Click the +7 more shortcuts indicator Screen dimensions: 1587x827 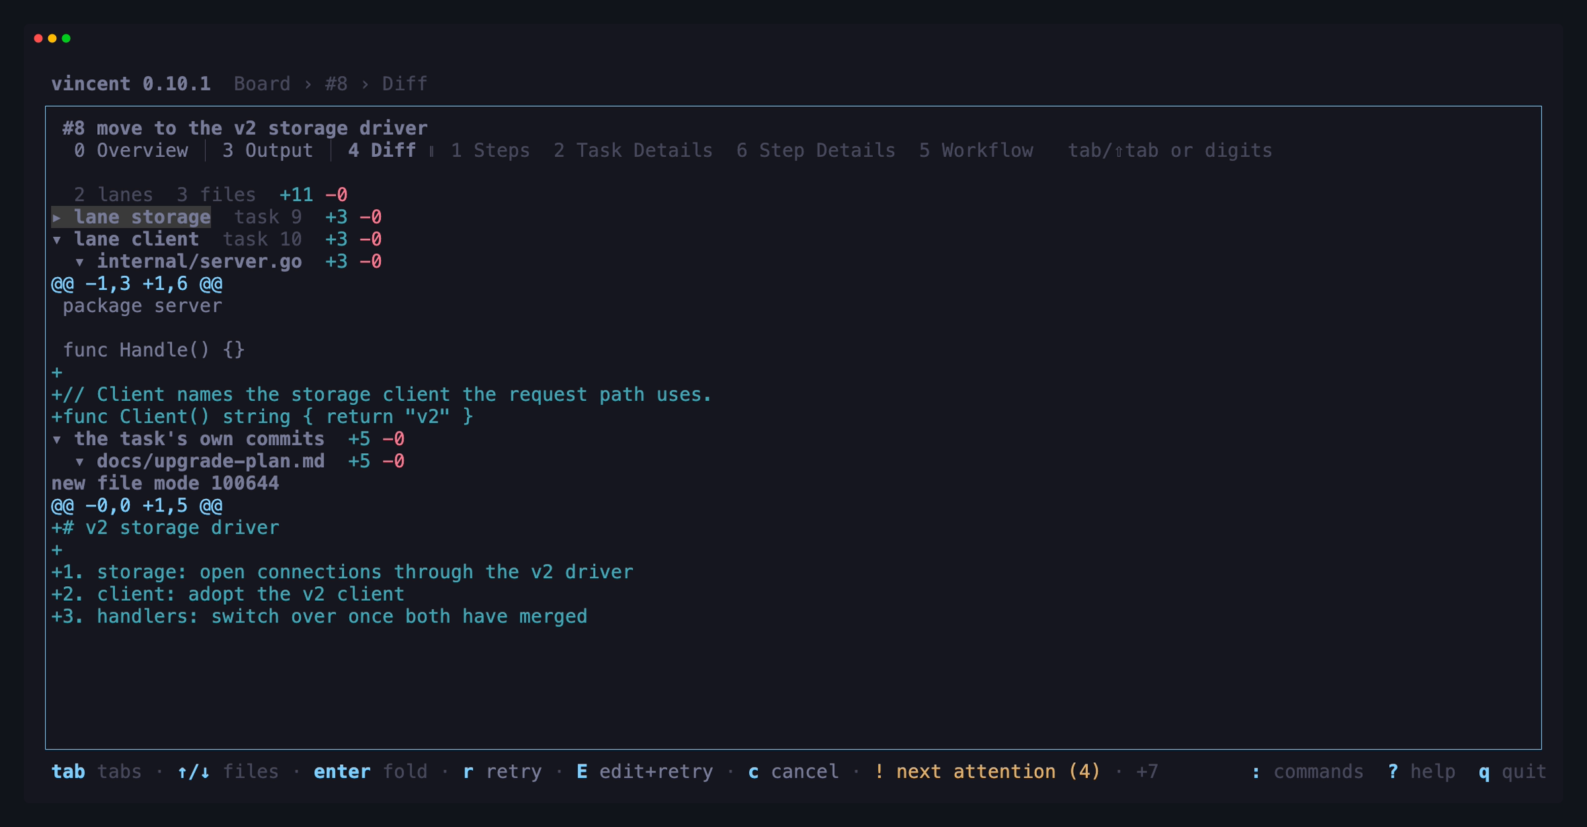tap(1147, 772)
